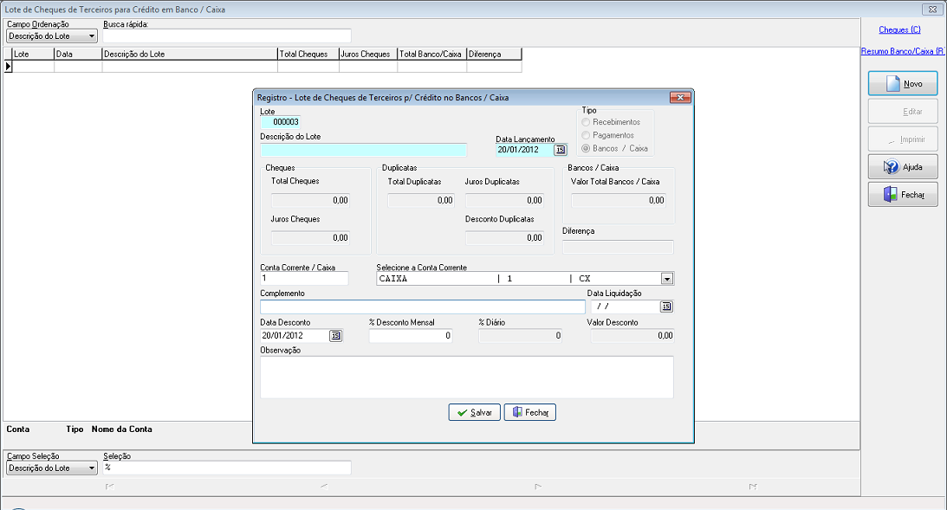The image size is (947, 510).
Task: Save the record with Salvar button
Action: pos(474,412)
